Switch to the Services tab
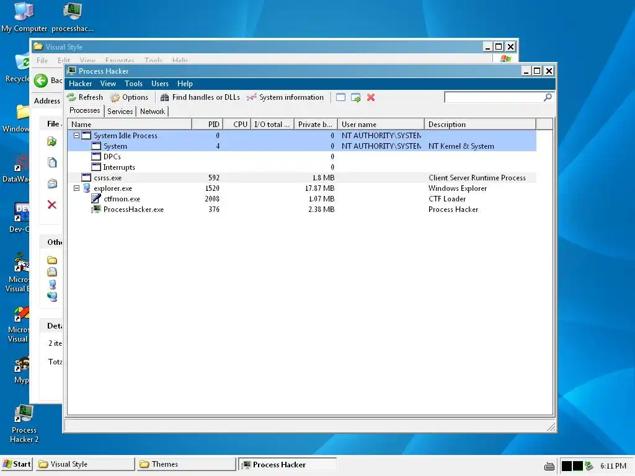Screen dimensions: 635x476 pos(120,112)
